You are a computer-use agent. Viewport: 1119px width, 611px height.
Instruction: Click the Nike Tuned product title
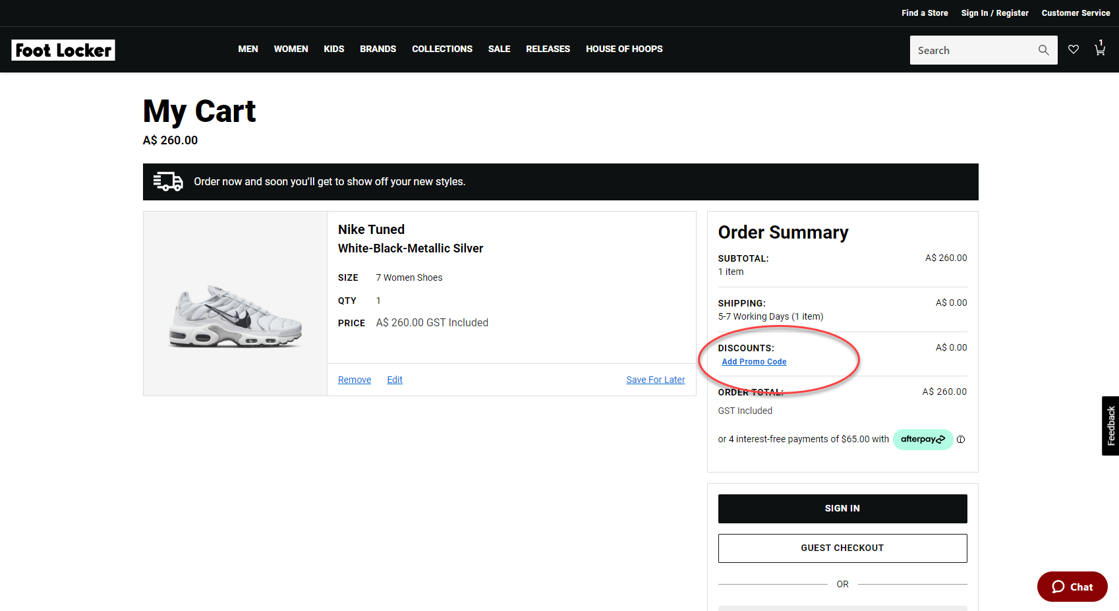click(x=371, y=229)
